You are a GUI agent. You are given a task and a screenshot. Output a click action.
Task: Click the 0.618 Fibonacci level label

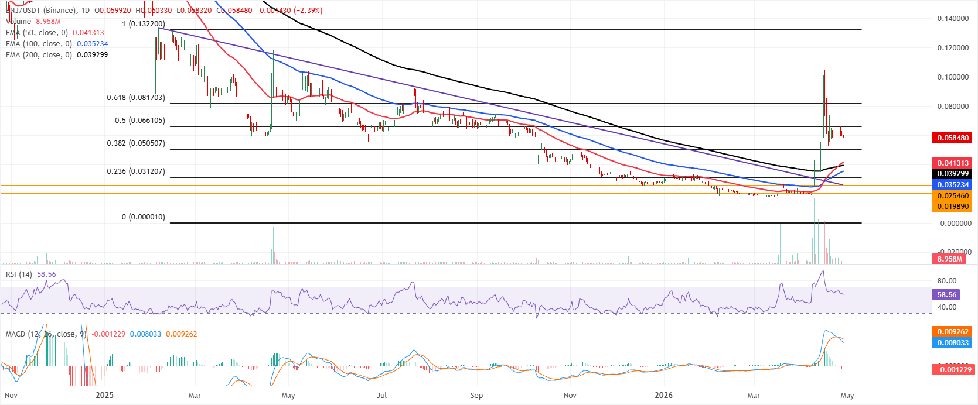[x=136, y=98]
